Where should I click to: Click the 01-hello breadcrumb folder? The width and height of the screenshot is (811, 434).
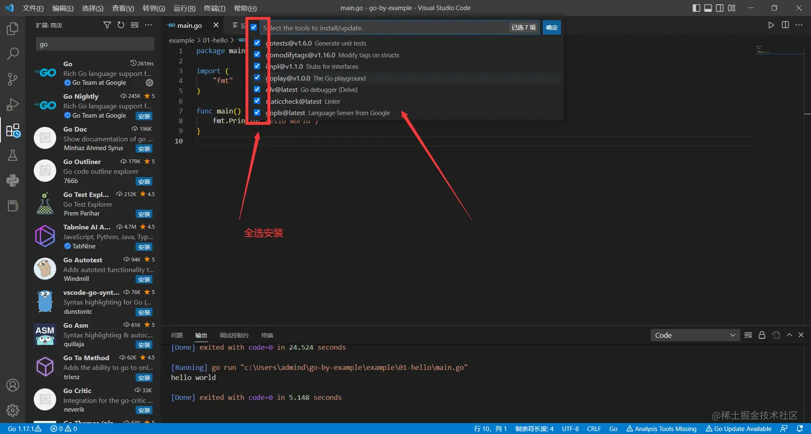click(215, 40)
